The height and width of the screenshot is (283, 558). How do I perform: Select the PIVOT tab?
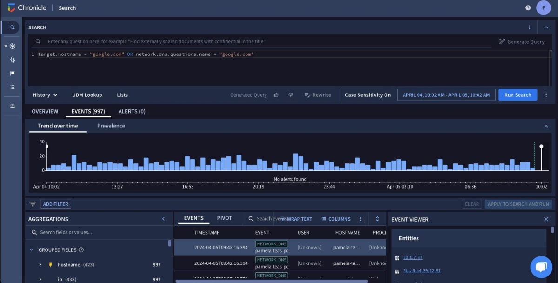(x=225, y=218)
